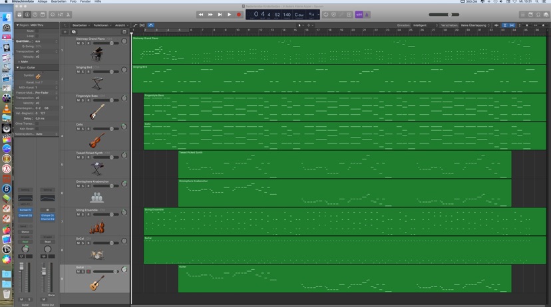Toggle the automation curve button

click(135, 25)
